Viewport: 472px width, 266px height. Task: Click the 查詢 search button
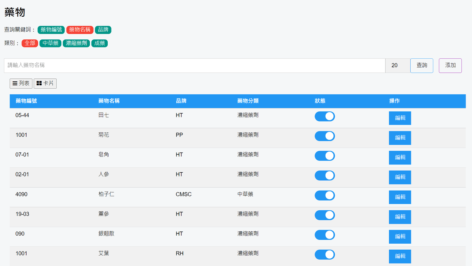(421, 66)
